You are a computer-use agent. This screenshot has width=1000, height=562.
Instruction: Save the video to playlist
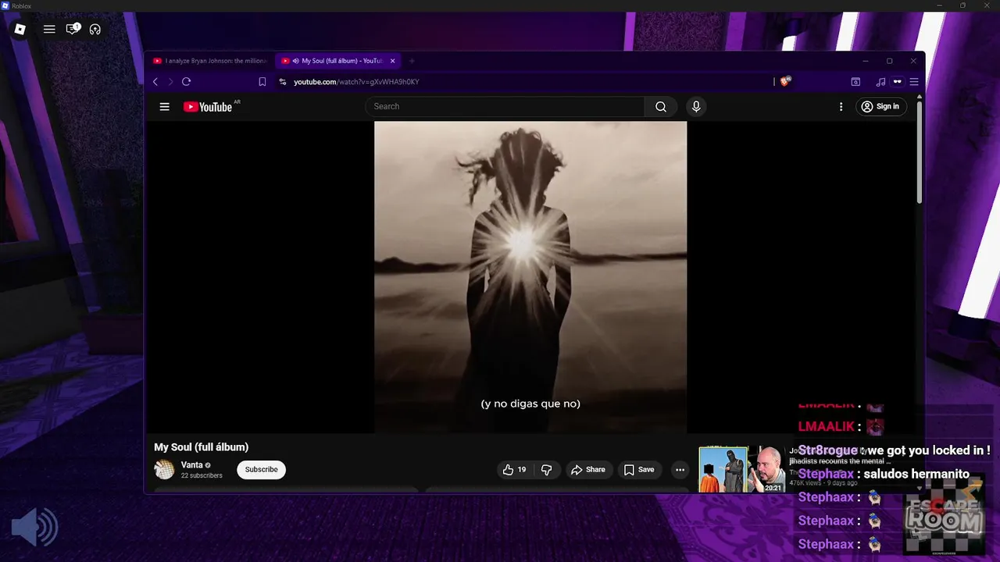638,470
